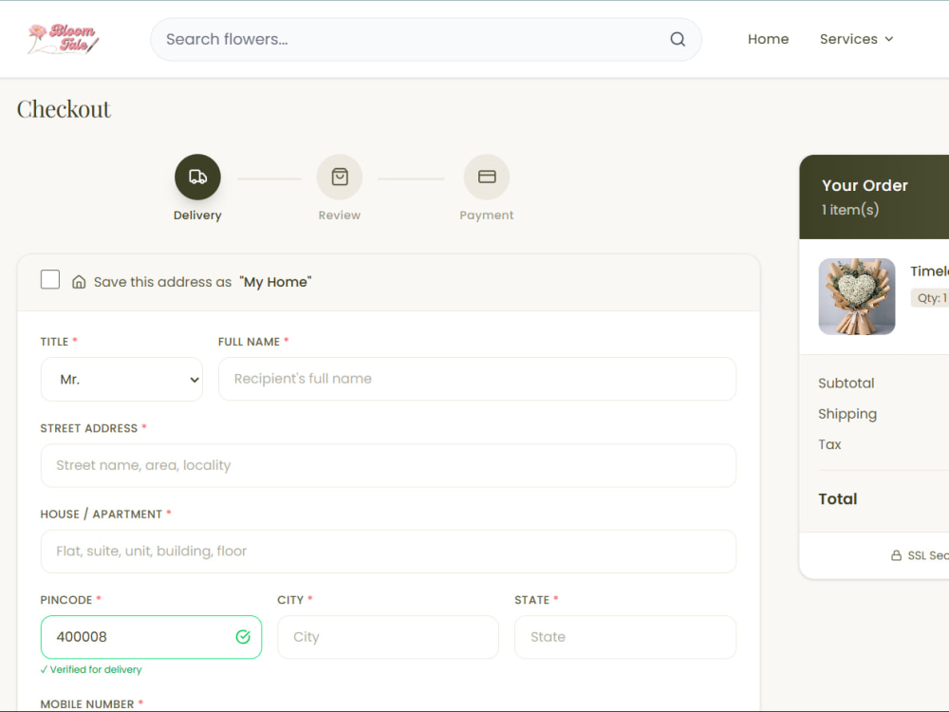This screenshot has height=712, width=949.
Task: Click the City input field
Action: click(388, 637)
